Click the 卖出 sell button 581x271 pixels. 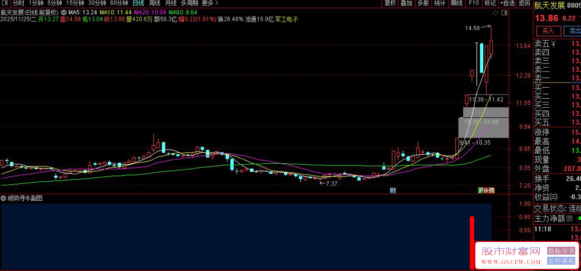click(x=573, y=31)
